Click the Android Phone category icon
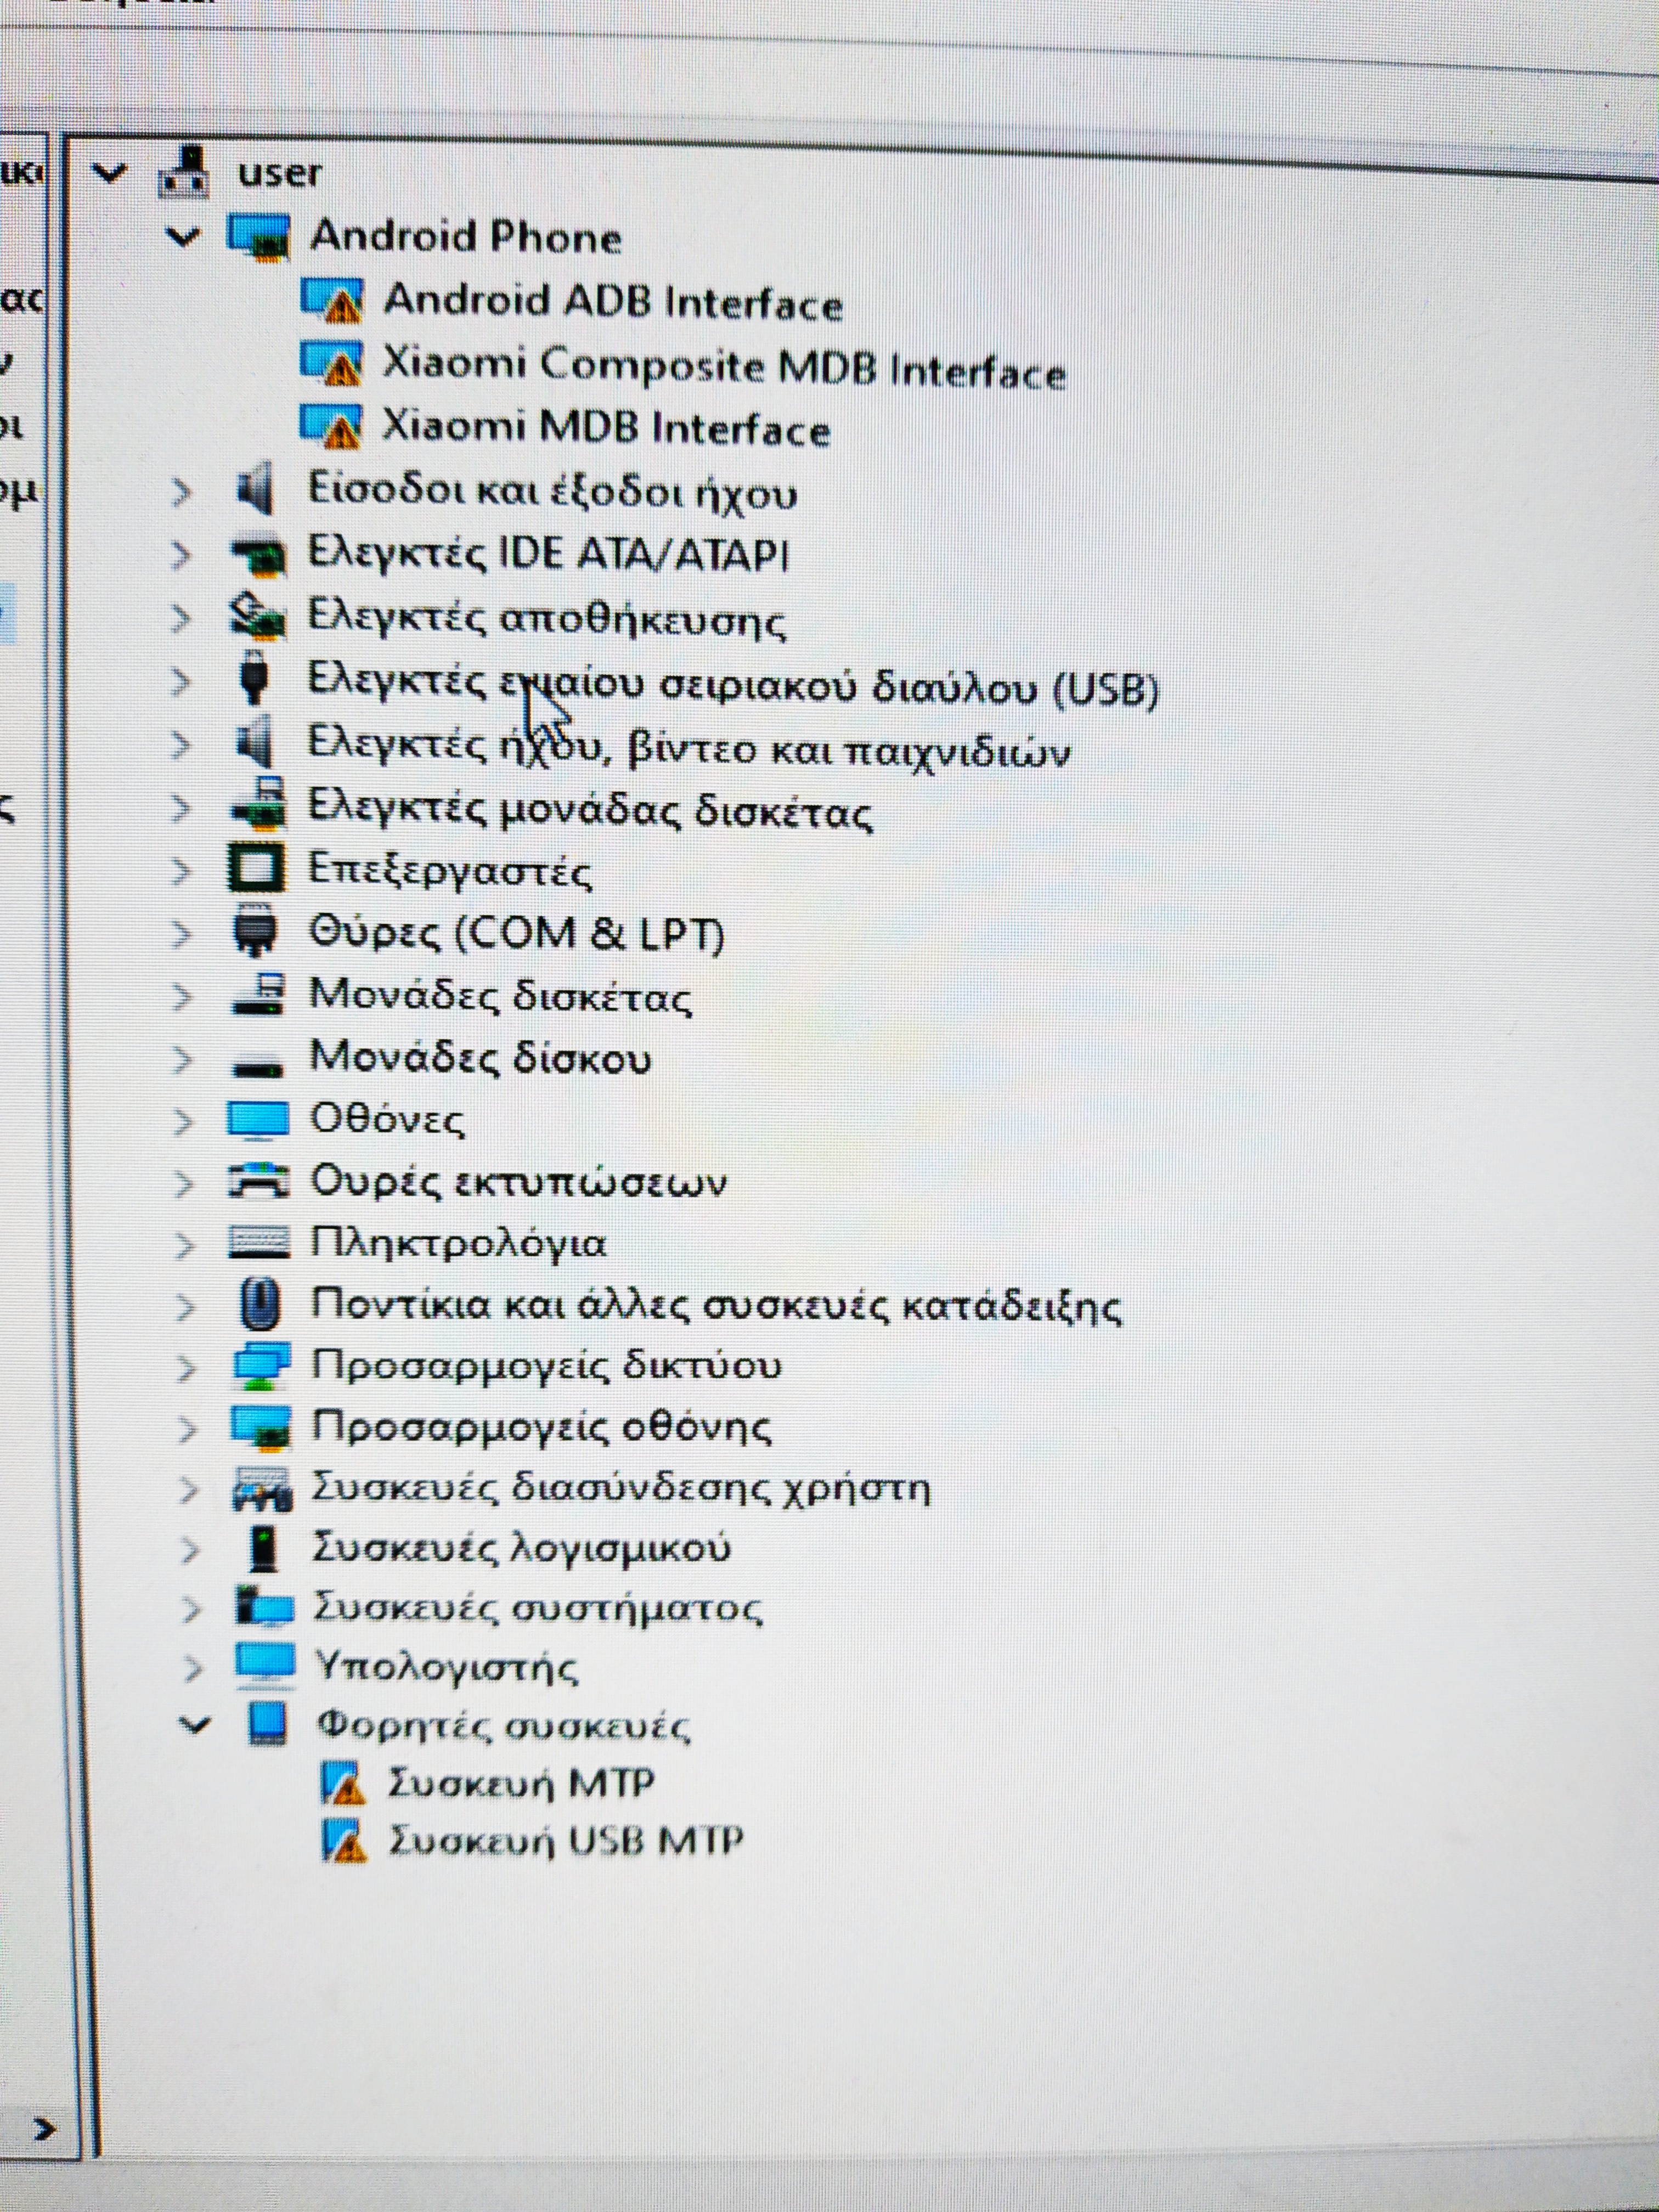Viewport: 1659px width, 2212px height. [x=258, y=237]
